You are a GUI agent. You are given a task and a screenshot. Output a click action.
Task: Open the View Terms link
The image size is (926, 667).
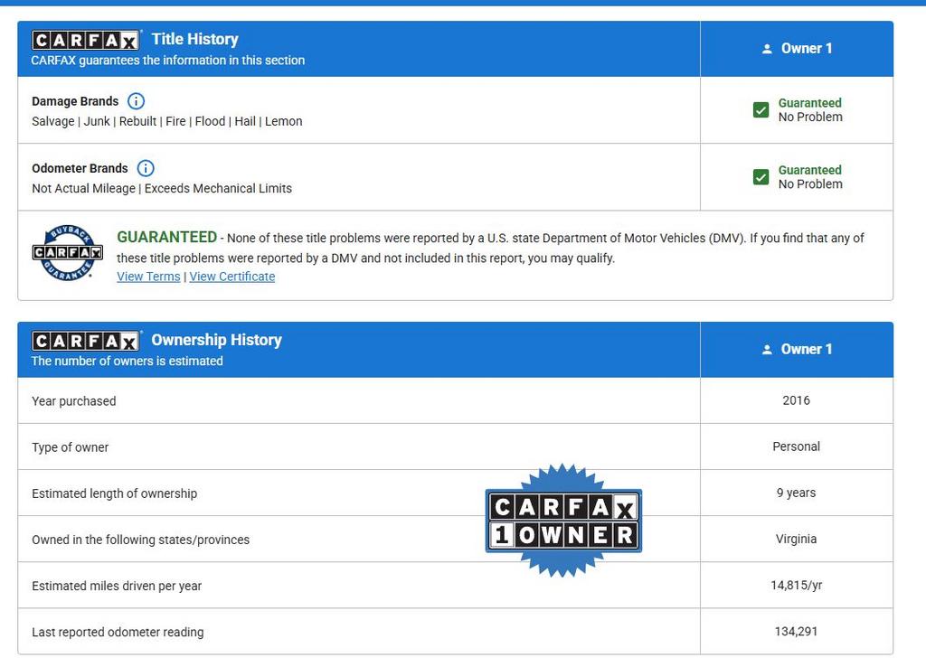click(x=148, y=277)
